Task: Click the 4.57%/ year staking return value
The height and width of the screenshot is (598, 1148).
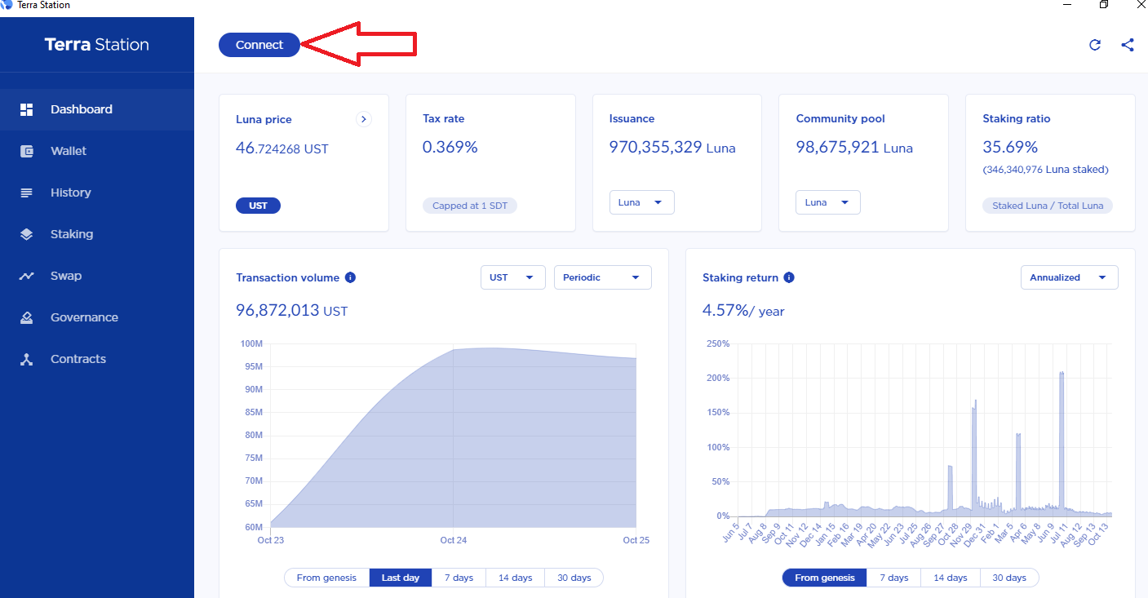Action: 743,311
